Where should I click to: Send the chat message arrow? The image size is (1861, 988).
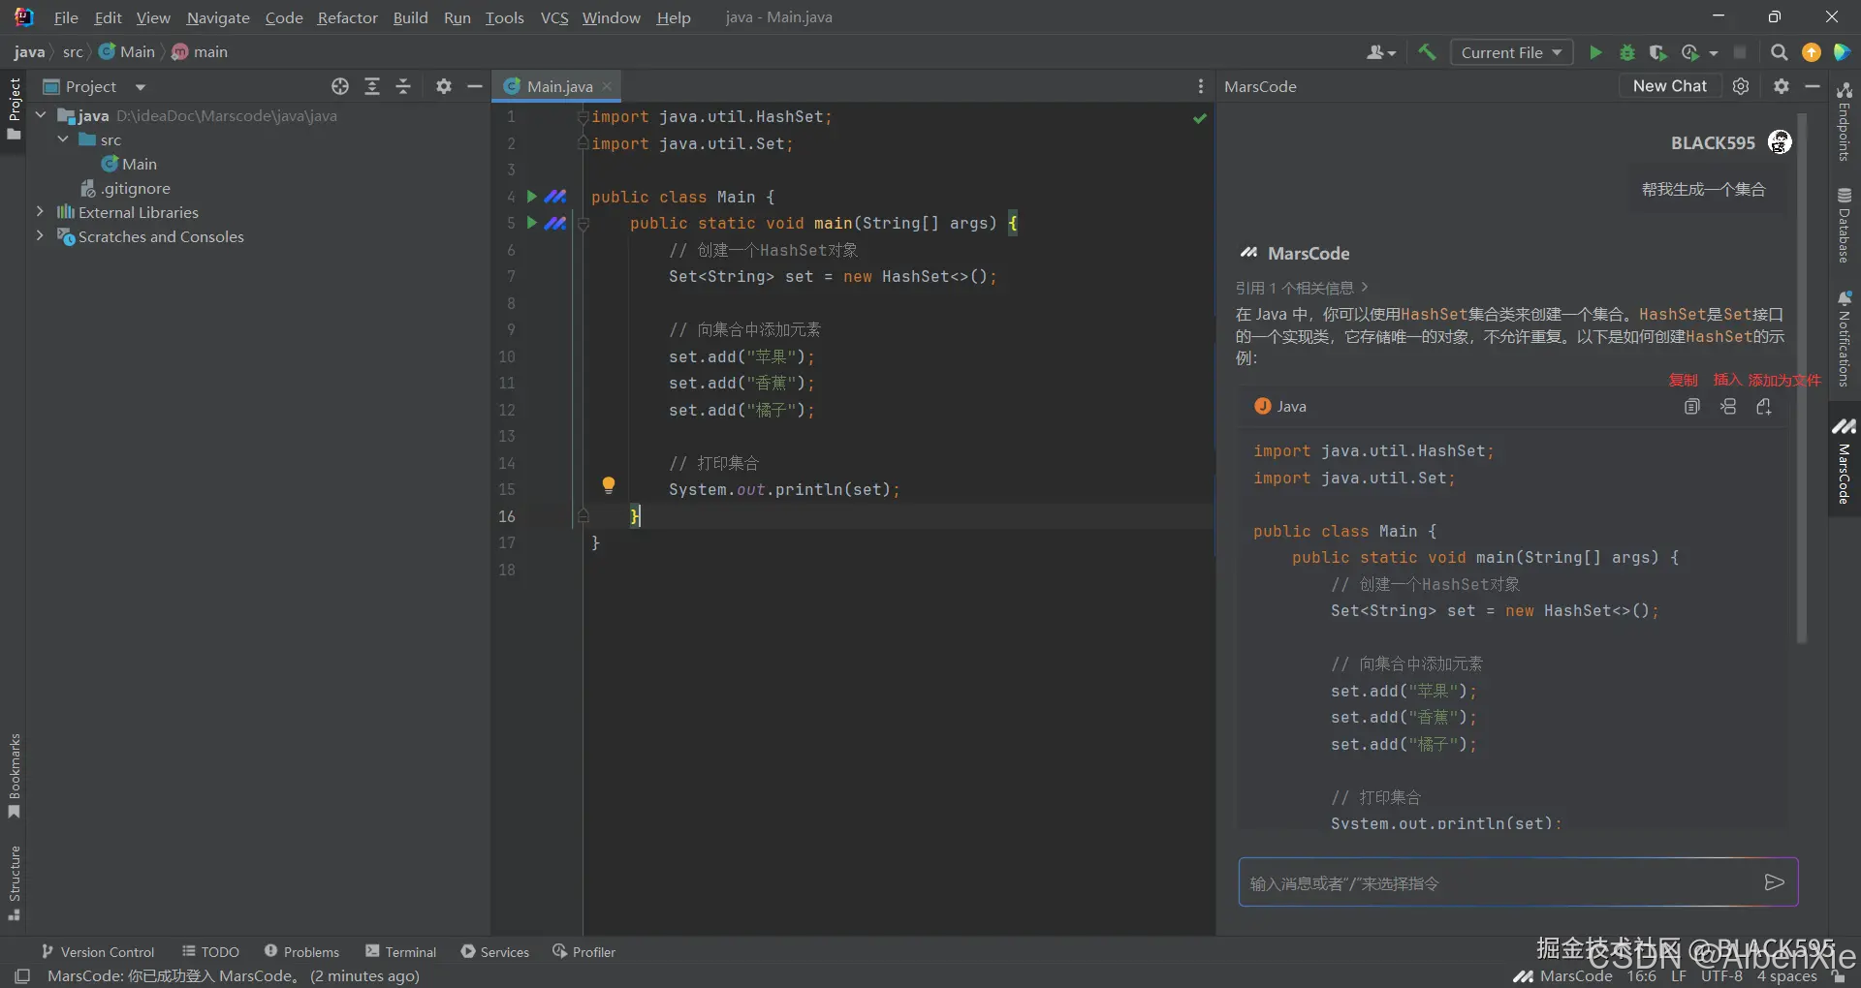1774,882
